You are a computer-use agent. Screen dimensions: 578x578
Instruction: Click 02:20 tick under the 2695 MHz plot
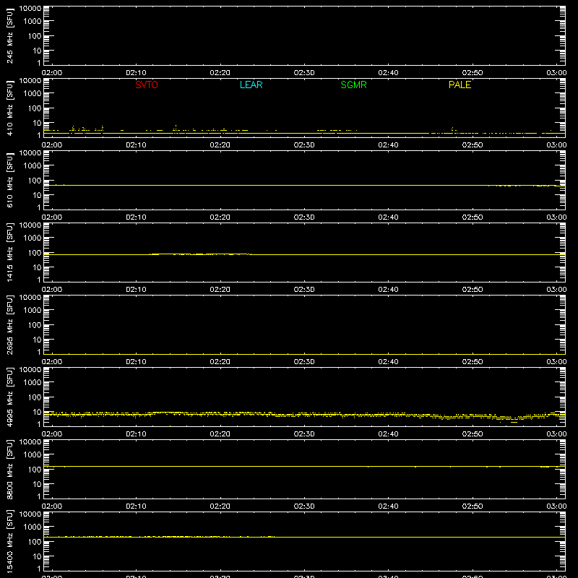pos(220,362)
